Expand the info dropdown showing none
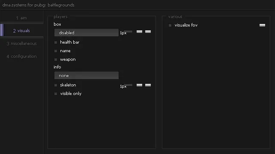Screen dimensions: 275x154 (86, 75)
